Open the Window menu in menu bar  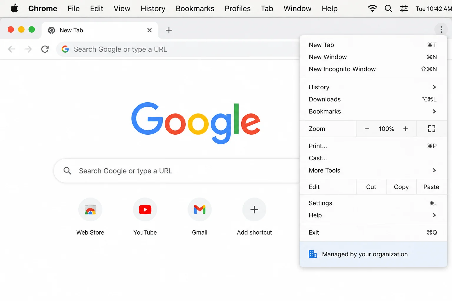[x=298, y=9]
